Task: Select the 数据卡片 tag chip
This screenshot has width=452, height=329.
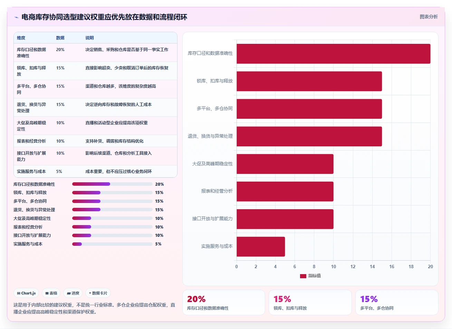Action: pyautogui.click(x=98, y=293)
